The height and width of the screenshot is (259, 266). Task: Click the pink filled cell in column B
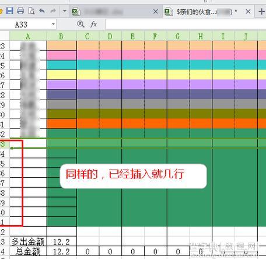click(62, 55)
